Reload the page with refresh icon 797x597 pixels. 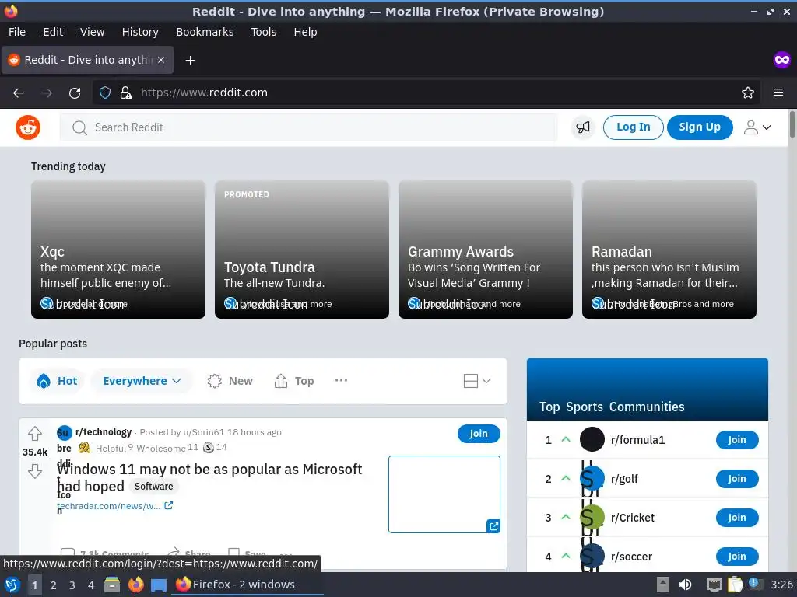[x=75, y=93]
